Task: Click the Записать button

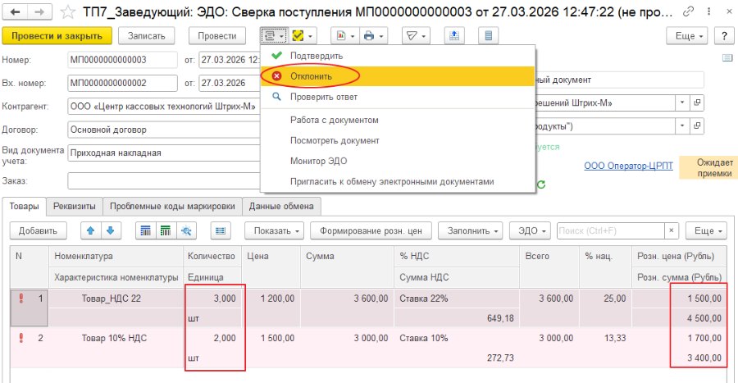Action: pos(147,36)
